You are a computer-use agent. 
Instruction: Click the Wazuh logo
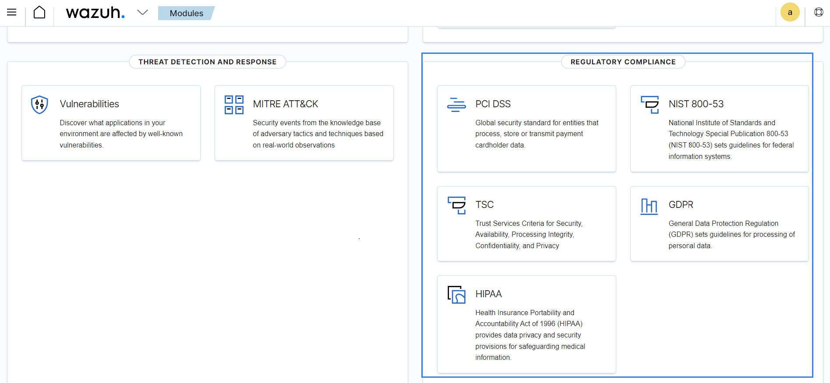point(95,13)
